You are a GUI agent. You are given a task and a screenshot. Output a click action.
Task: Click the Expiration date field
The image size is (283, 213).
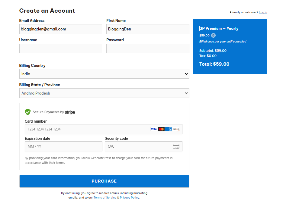[x=63, y=146]
